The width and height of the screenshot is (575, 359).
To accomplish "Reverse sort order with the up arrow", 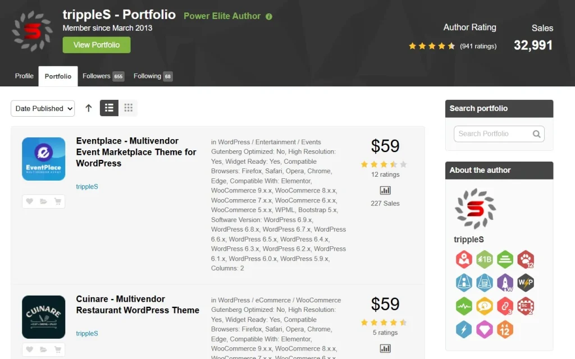I will (x=88, y=108).
